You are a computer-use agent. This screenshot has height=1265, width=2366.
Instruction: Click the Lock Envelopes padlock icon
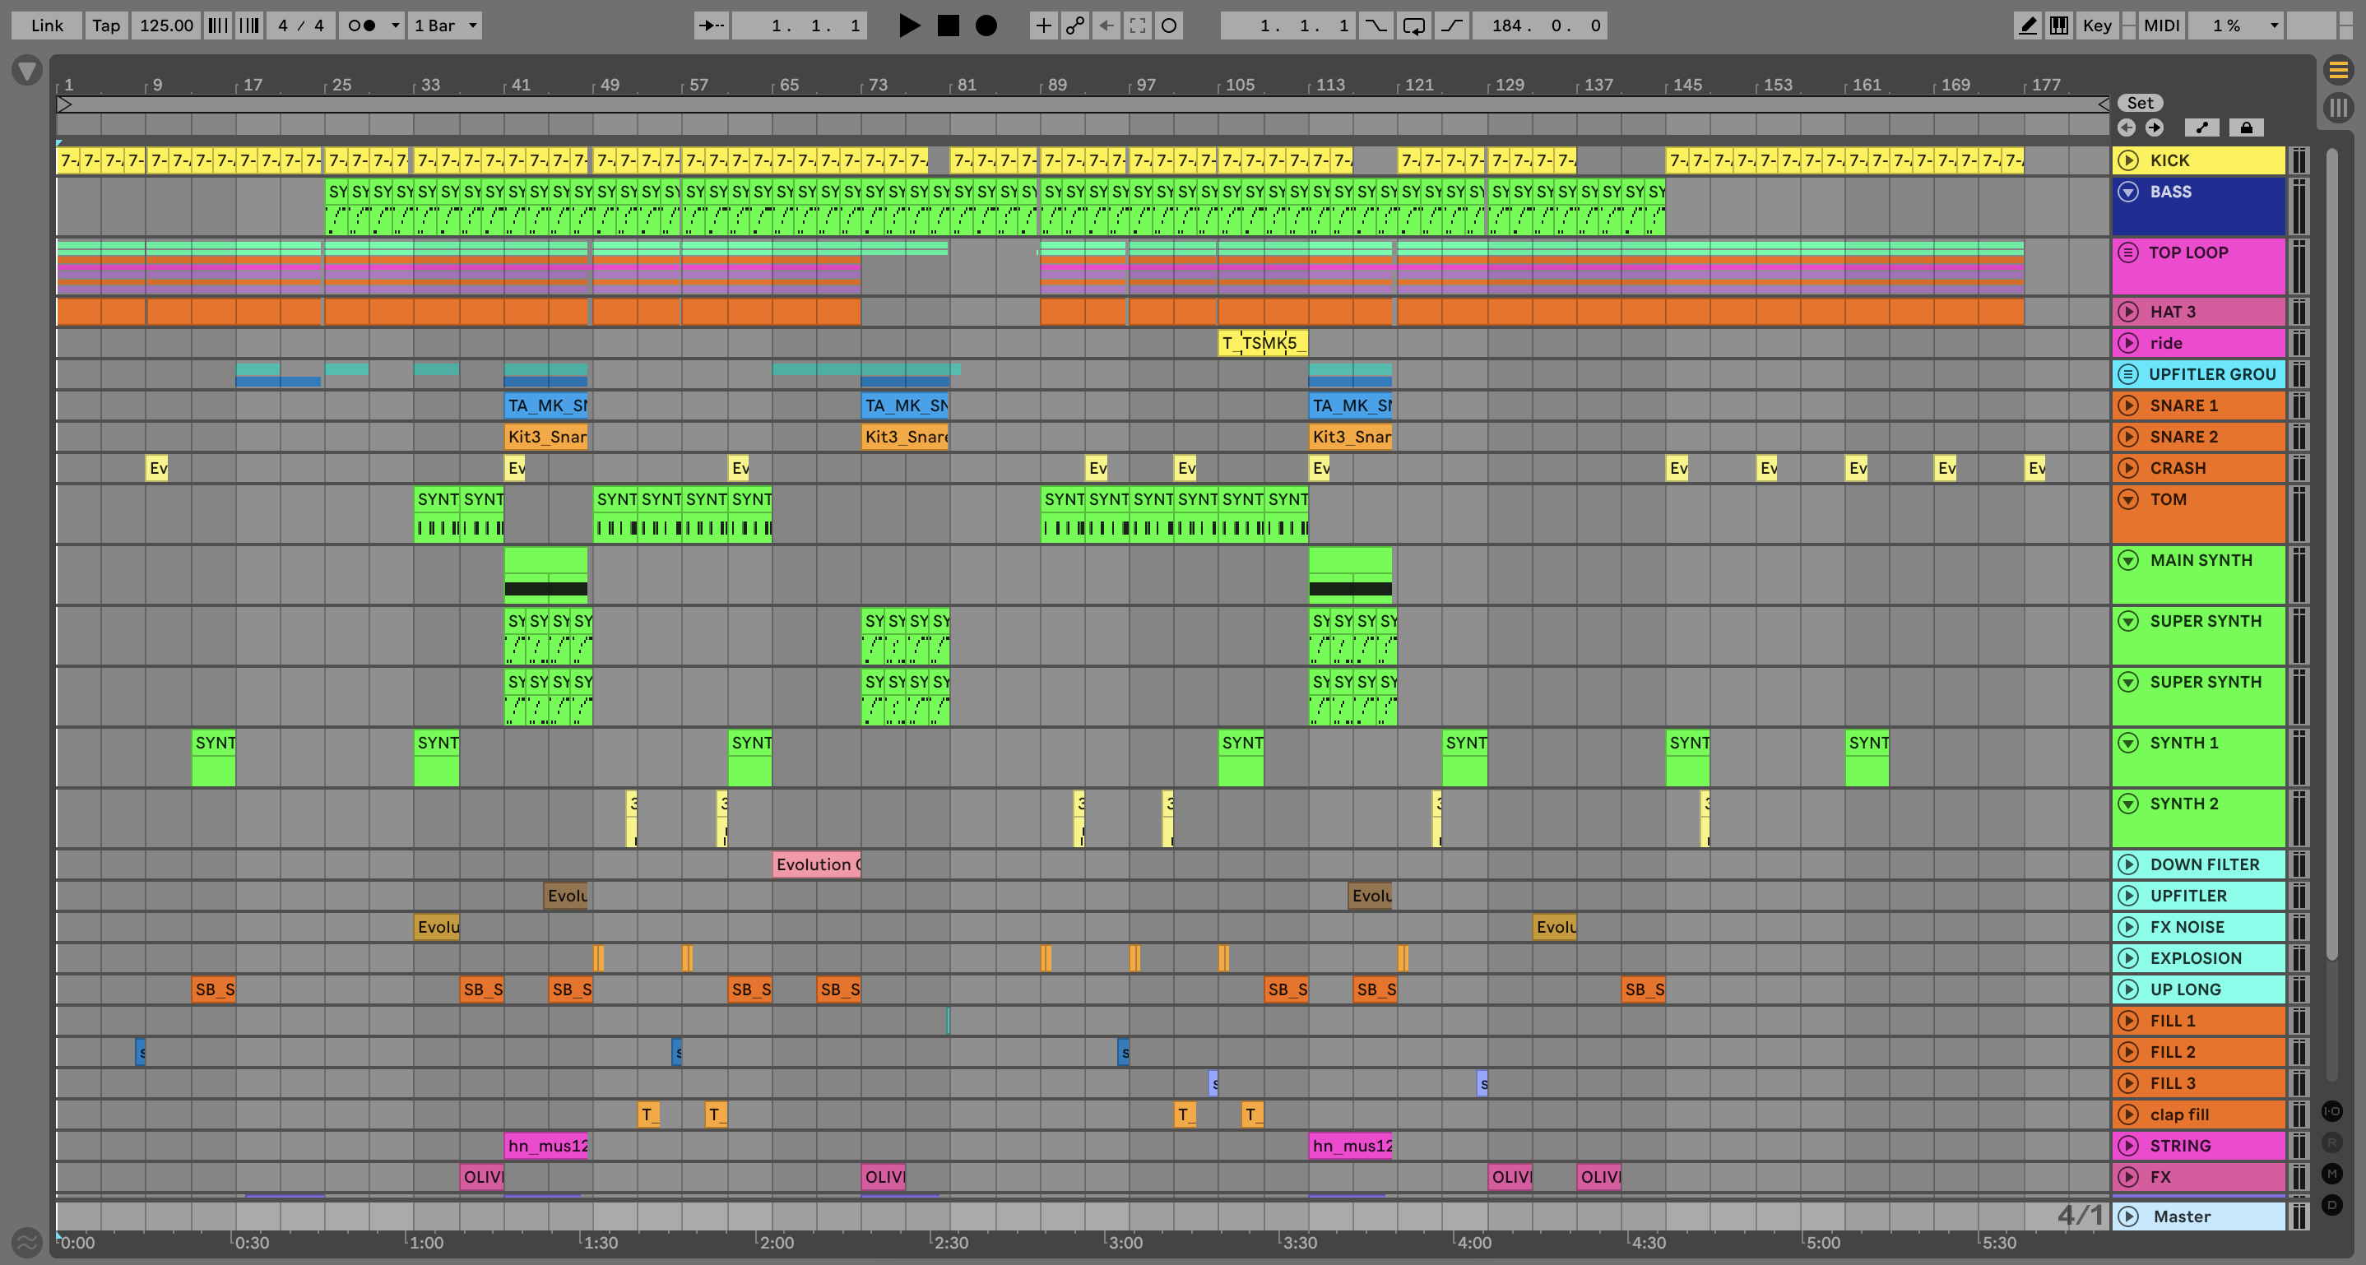(2246, 127)
